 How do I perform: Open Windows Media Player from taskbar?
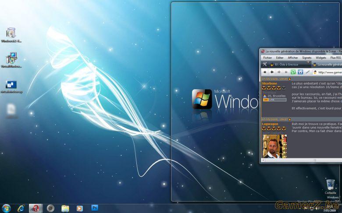coord(80,209)
